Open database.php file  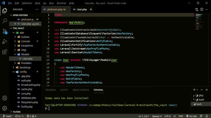25,98
